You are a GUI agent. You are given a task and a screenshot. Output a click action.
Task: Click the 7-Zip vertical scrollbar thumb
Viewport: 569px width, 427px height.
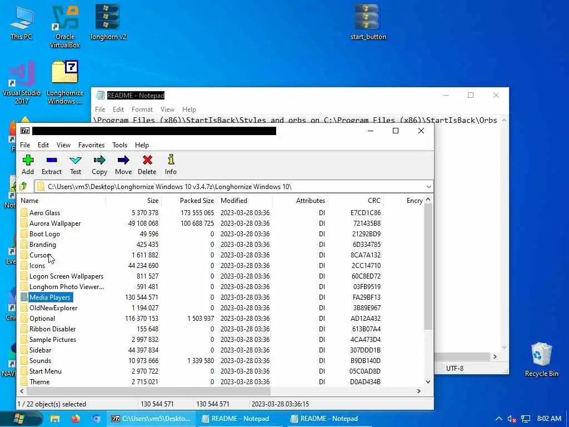[x=428, y=267]
